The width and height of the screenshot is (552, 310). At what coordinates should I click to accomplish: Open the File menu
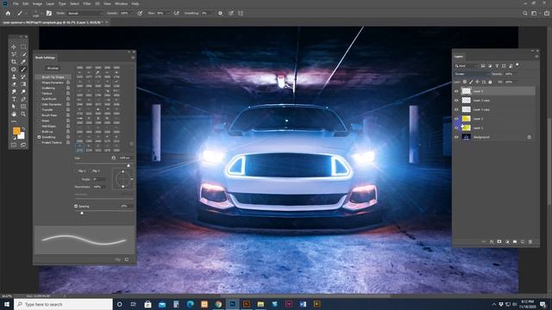click(x=16, y=3)
